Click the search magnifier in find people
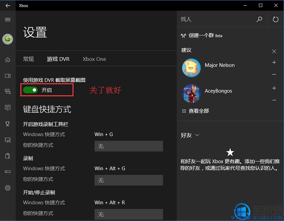This screenshot has width=284, height=221. tap(259, 19)
